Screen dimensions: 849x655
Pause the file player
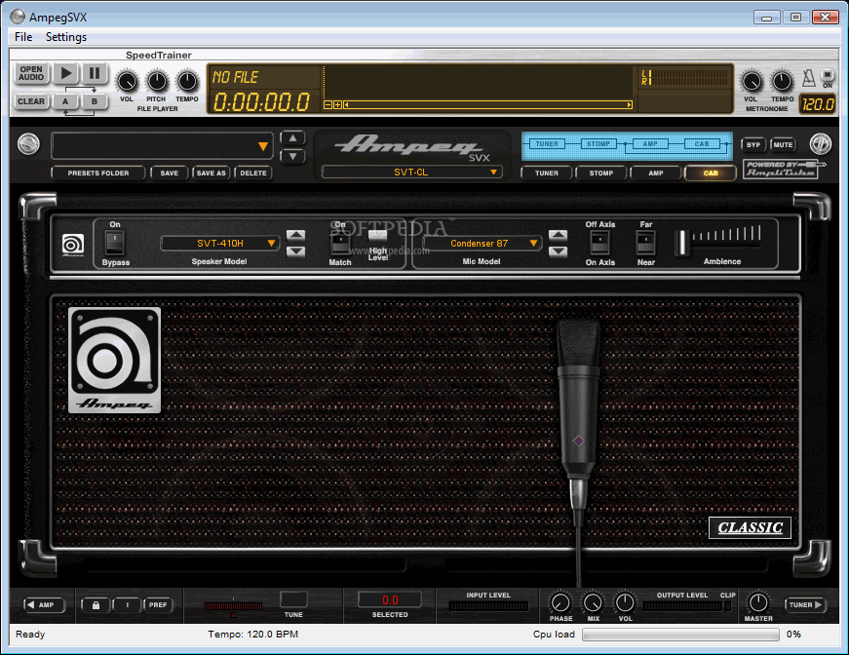coord(95,73)
